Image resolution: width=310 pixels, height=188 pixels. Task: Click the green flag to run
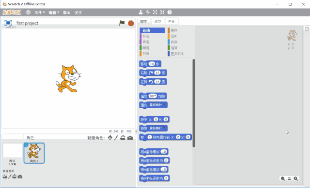[x=122, y=23]
